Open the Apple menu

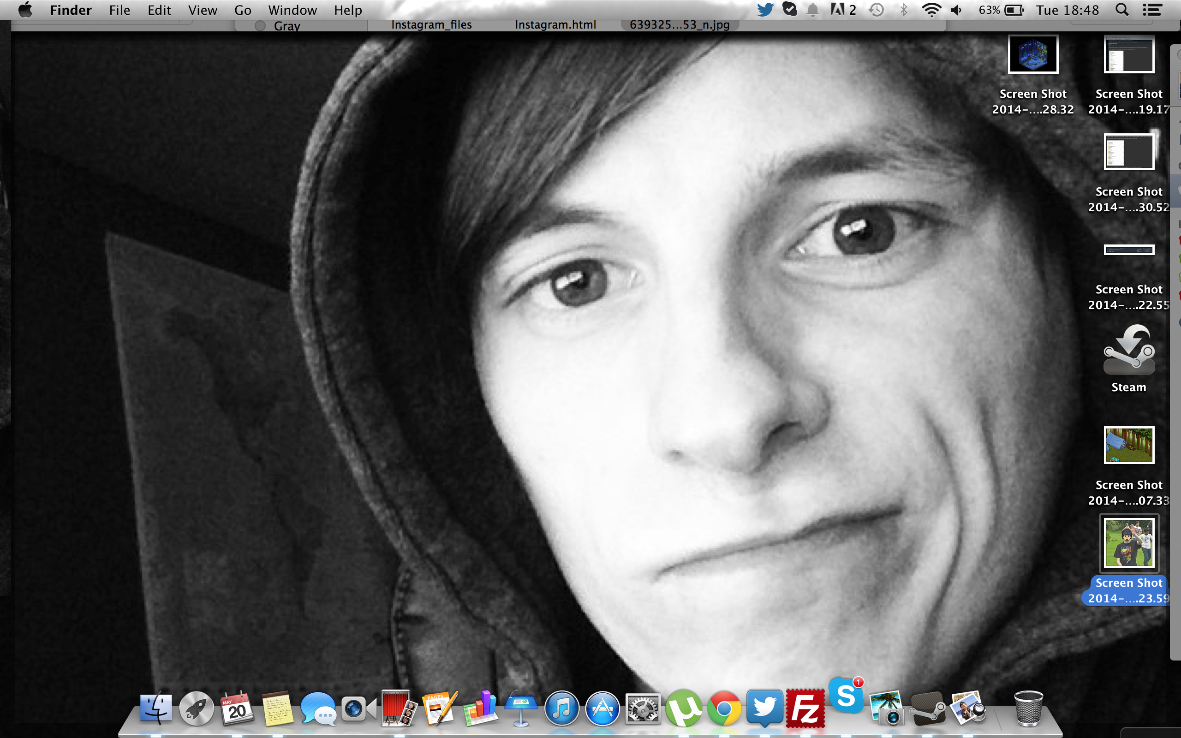click(25, 10)
